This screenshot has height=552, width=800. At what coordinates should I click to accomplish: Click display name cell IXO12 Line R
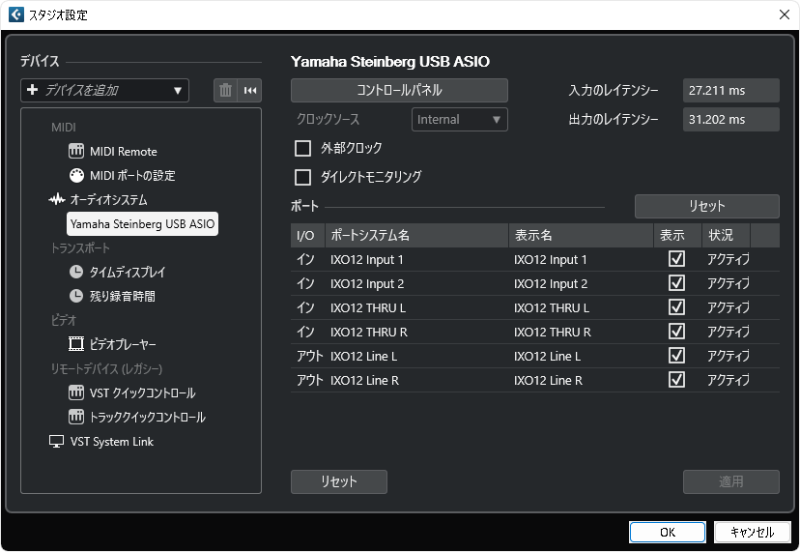549,381
